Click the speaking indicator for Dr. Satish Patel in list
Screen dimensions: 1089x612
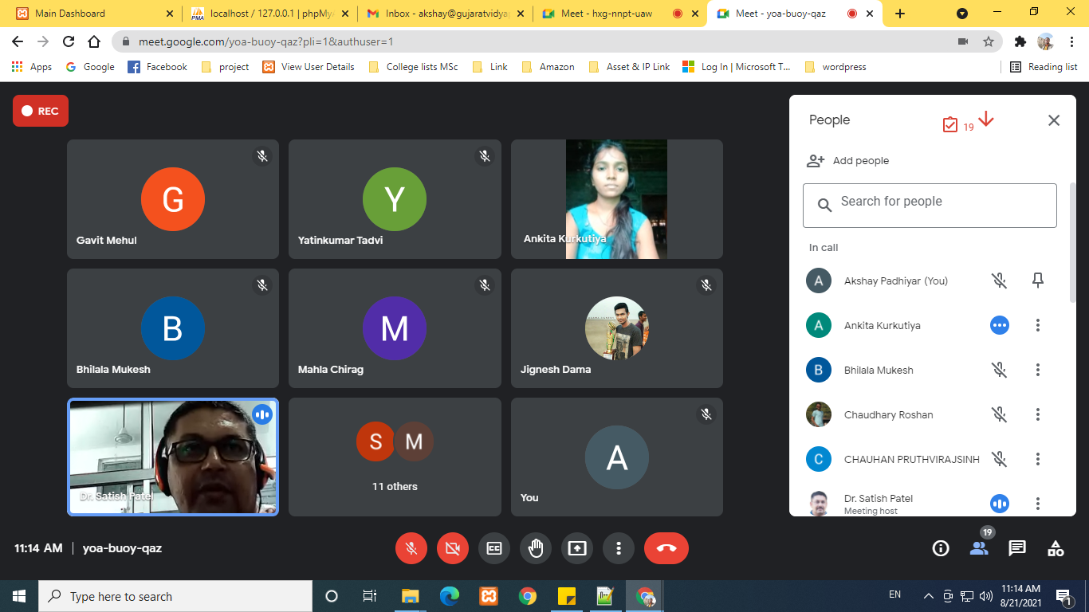click(1000, 504)
